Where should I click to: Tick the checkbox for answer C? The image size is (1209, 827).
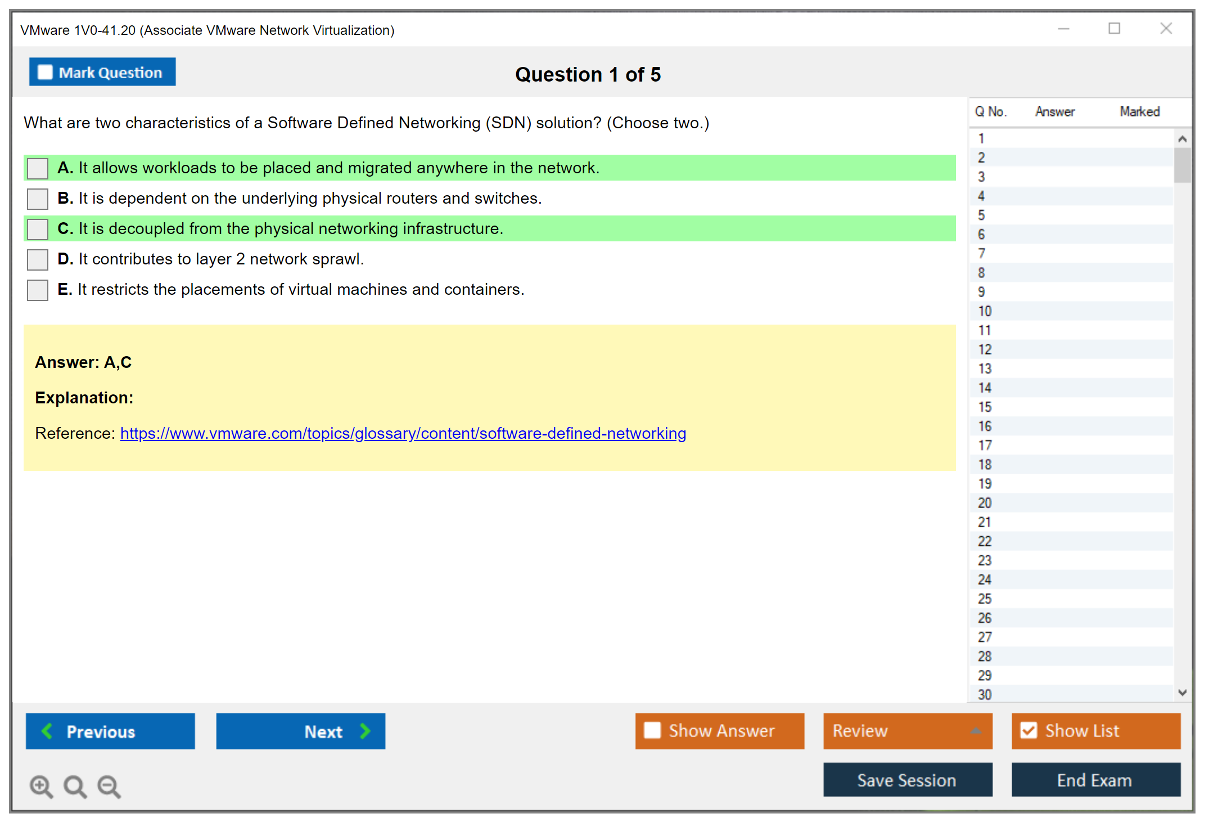point(38,229)
